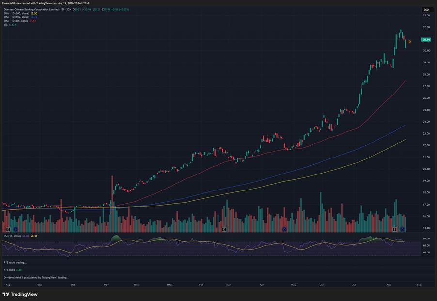Click the 60.00 RSI scale label
Image resolution: width=437 pixels, height=301 pixels.
pos(426,246)
